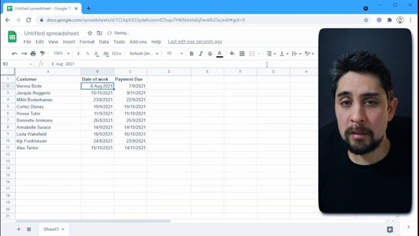Image resolution: width=419 pixels, height=236 pixels.
Task: Open the Tools menu
Action: 119,42
